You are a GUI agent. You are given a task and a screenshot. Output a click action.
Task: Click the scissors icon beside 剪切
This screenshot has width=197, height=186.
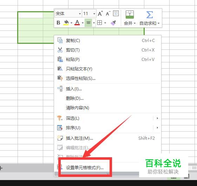tap(60, 50)
